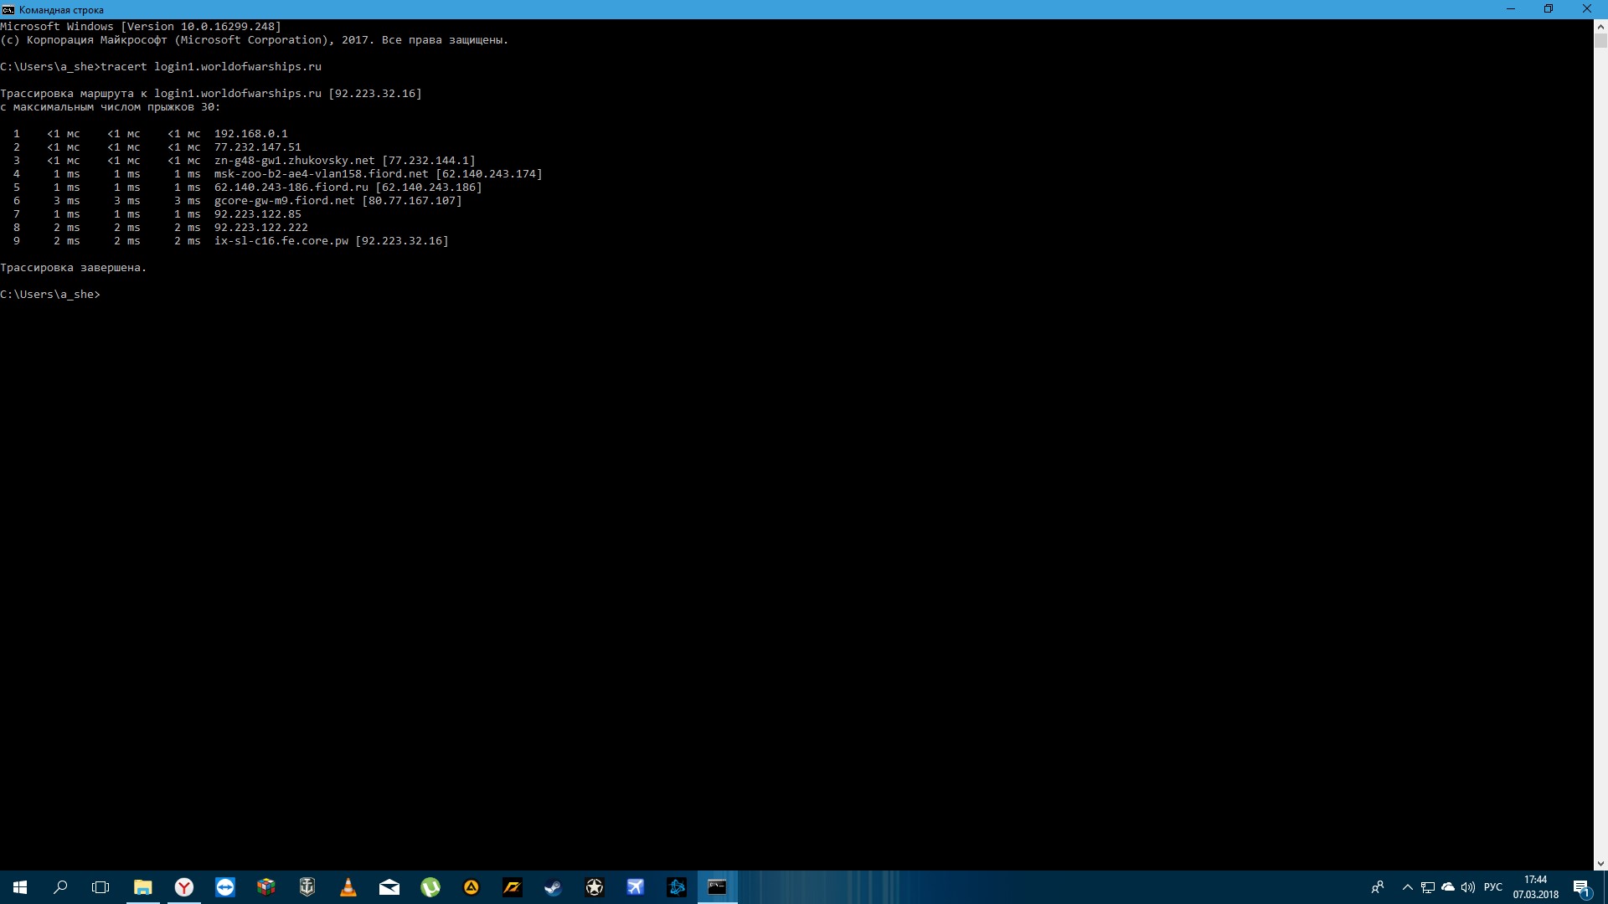Open Steam from taskbar
Viewport: 1608px width, 904px height.
click(x=554, y=887)
